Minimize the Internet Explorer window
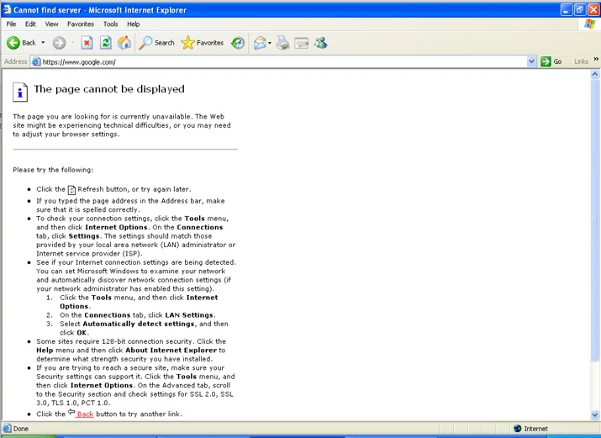Viewport: 601px width, 438px height. (x=567, y=9)
